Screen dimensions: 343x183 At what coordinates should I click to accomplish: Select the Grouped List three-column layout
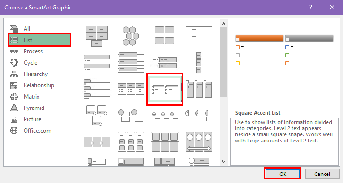(130, 141)
